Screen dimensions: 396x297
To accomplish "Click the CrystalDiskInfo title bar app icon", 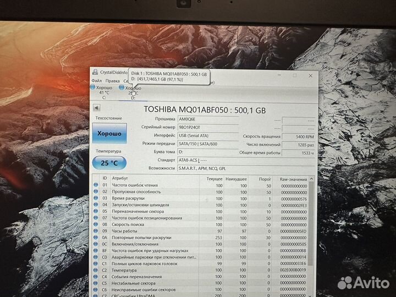I will pyautogui.click(x=95, y=72).
